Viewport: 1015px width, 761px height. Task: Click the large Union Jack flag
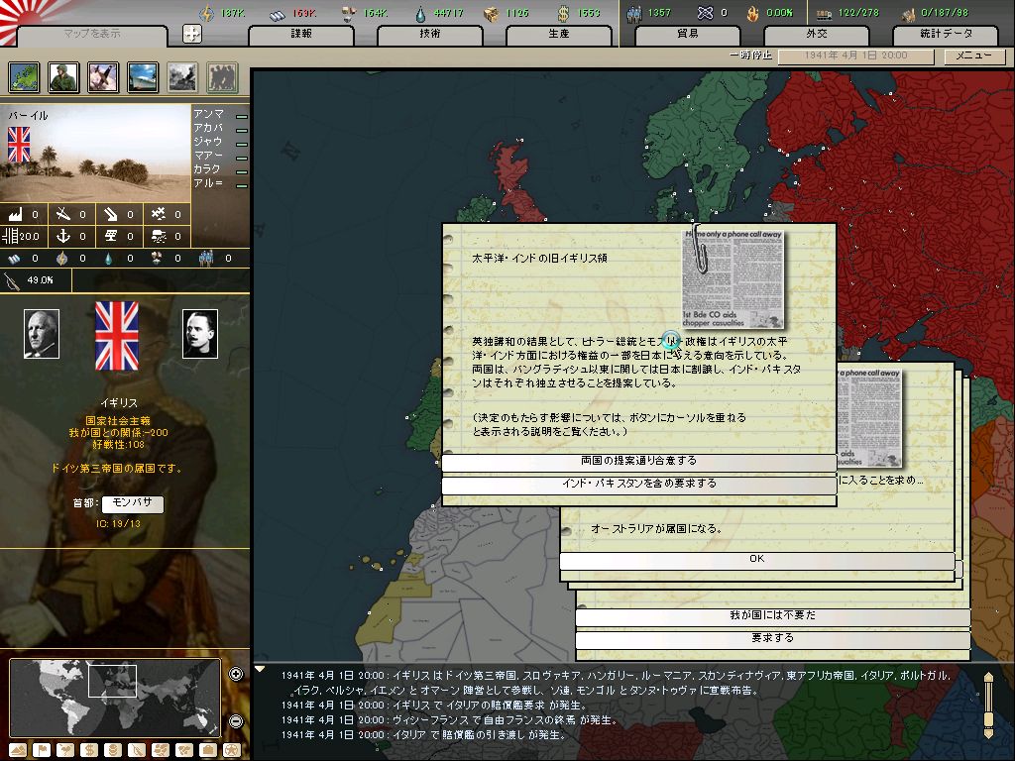point(117,336)
